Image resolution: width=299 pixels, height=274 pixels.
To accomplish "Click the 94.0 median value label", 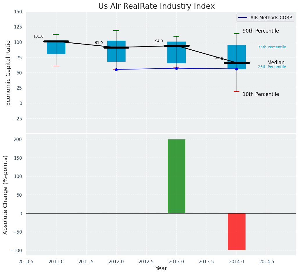I will pyautogui.click(x=159, y=41).
